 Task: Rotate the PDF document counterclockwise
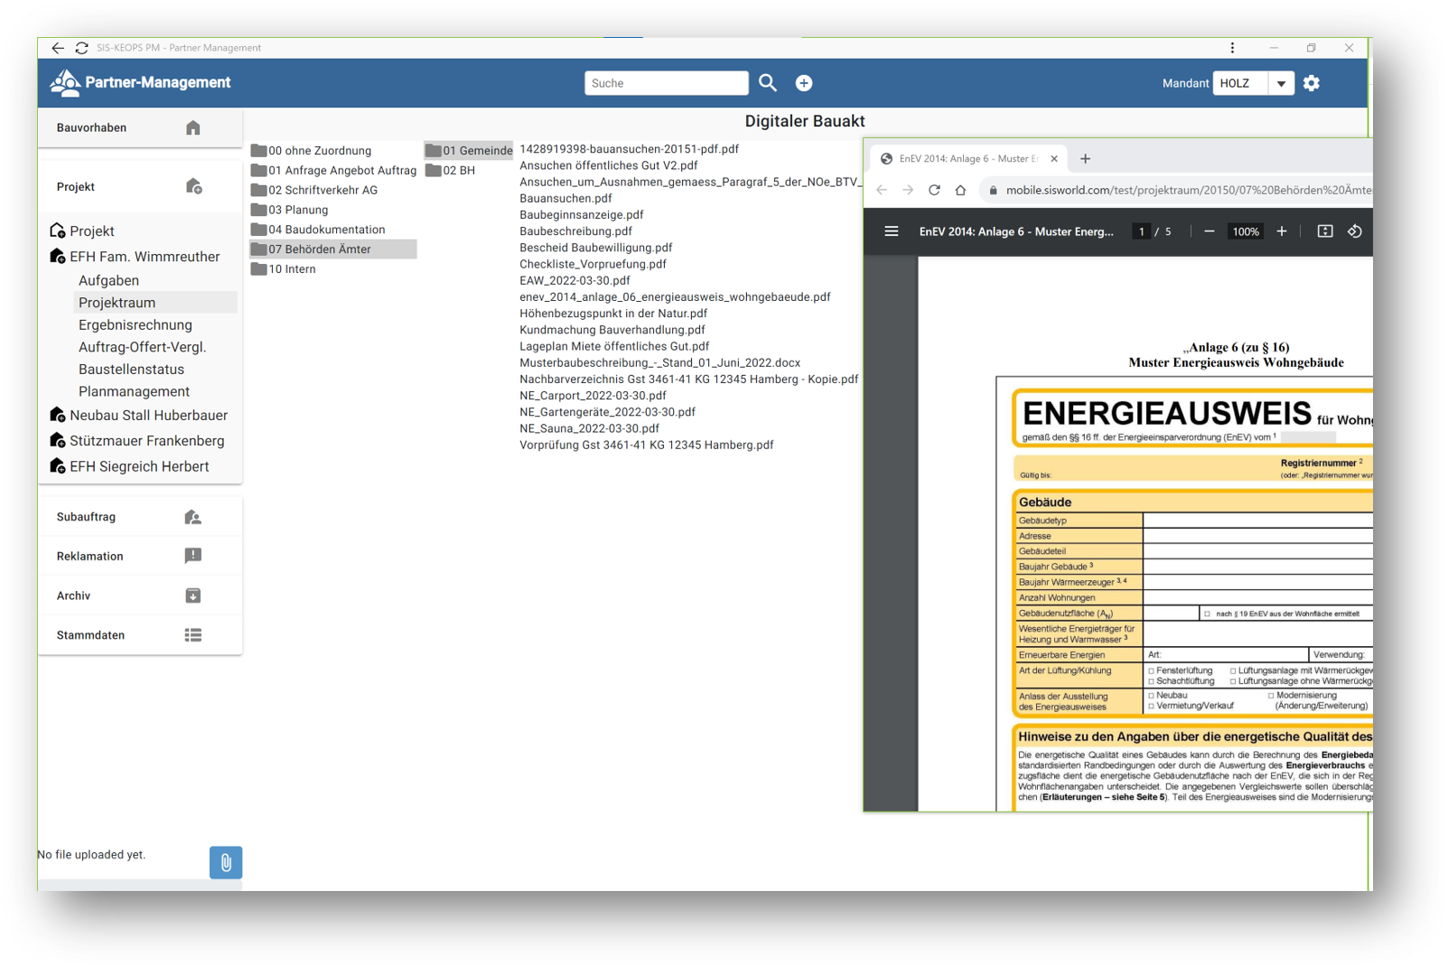[x=1354, y=231]
